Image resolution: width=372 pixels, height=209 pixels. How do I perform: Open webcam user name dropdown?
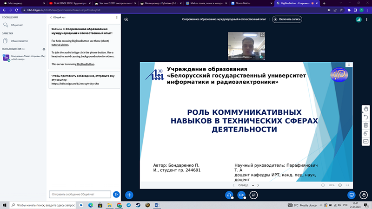(x=242, y=57)
